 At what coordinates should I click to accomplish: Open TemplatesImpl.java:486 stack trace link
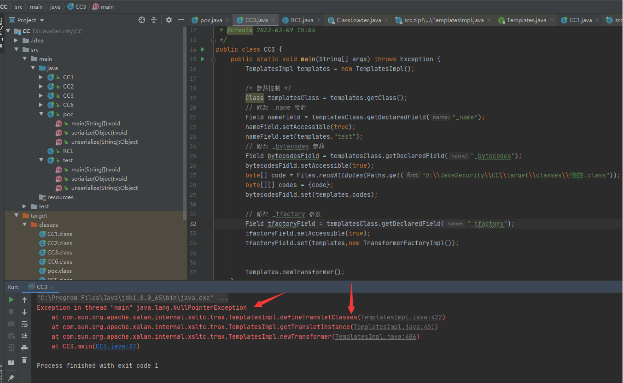pyautogui.click(x=375, y=336)
